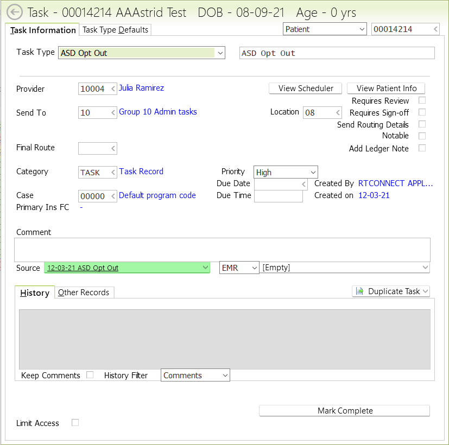This screenshot has height=445, width=449.
Task: Open lookup arrow beside Send To field
Action: [x=113, y=113]
